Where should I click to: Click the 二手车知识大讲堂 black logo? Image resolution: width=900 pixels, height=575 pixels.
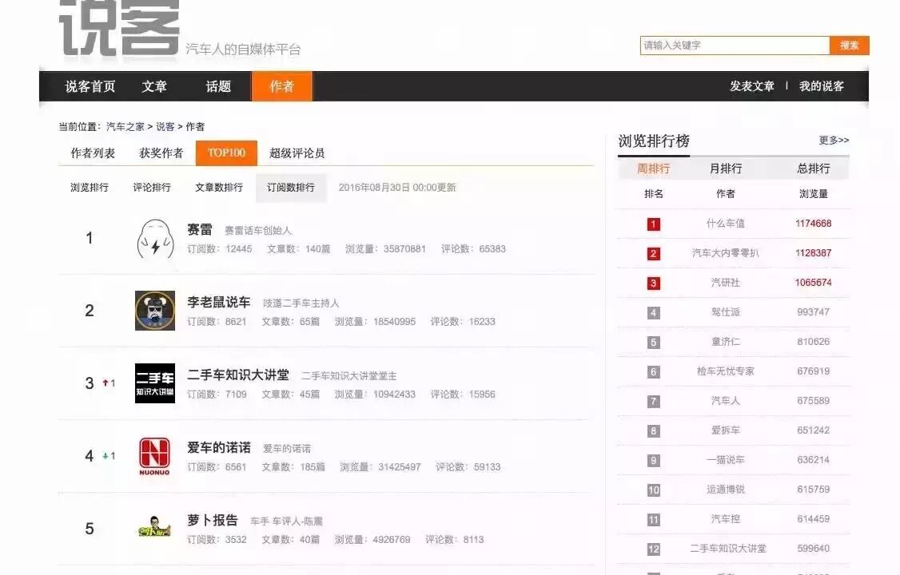(x=155, y=383)
